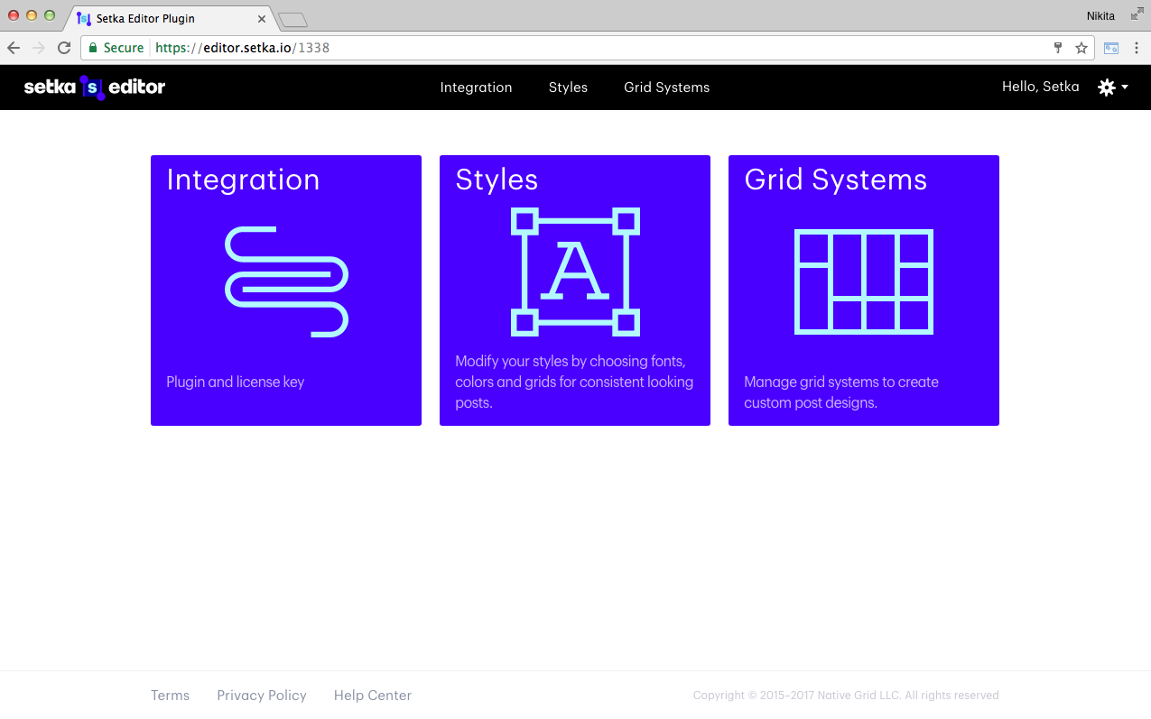Click the letter A typography icon in Styles card
This screenshot has width=1151, height=719.
point(575,272)
